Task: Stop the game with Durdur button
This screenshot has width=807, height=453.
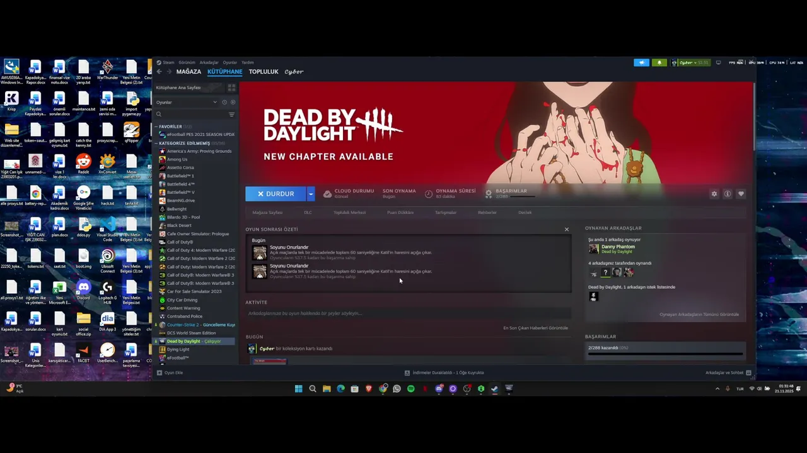Action: 276,194
